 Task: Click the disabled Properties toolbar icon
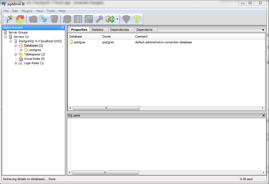(33, 19)
